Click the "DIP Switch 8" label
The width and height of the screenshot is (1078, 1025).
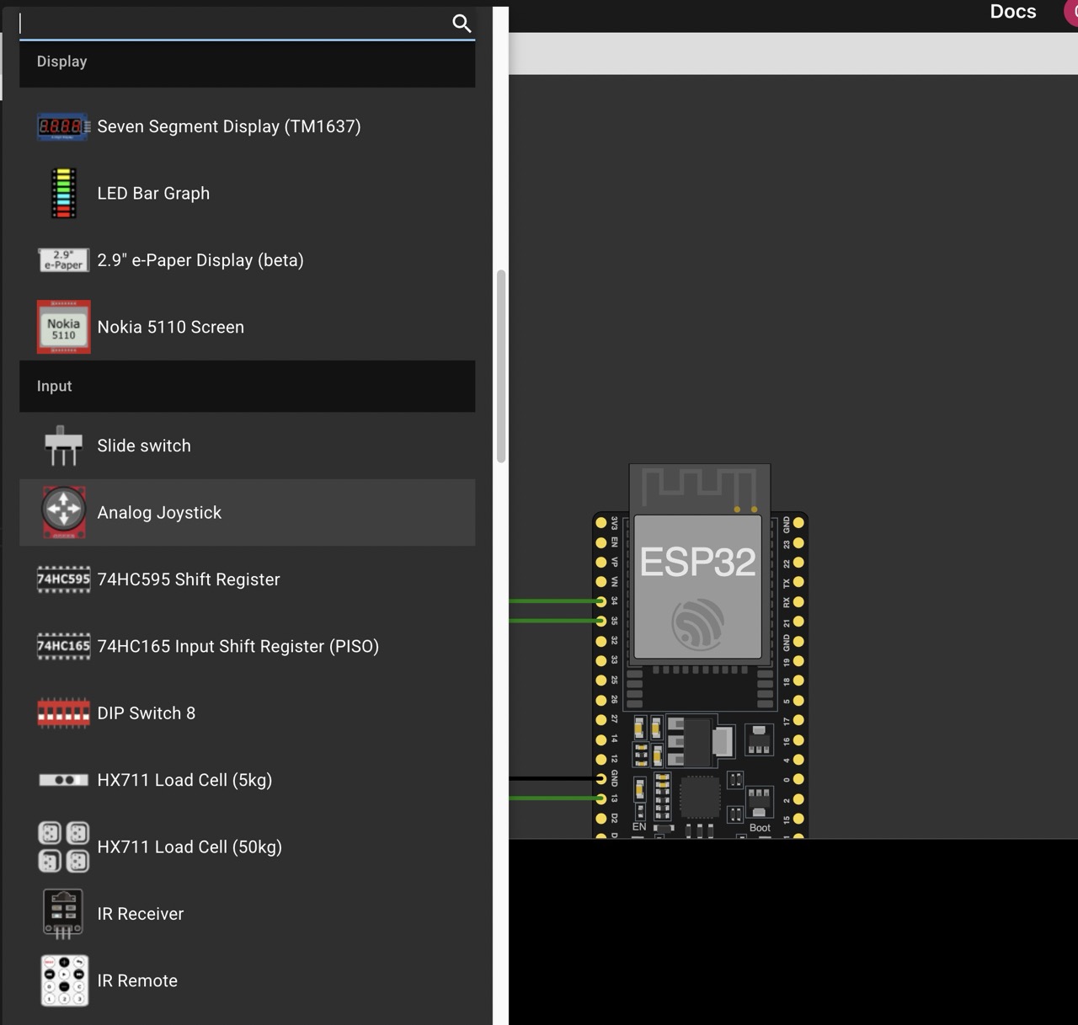tap(147, 713)
